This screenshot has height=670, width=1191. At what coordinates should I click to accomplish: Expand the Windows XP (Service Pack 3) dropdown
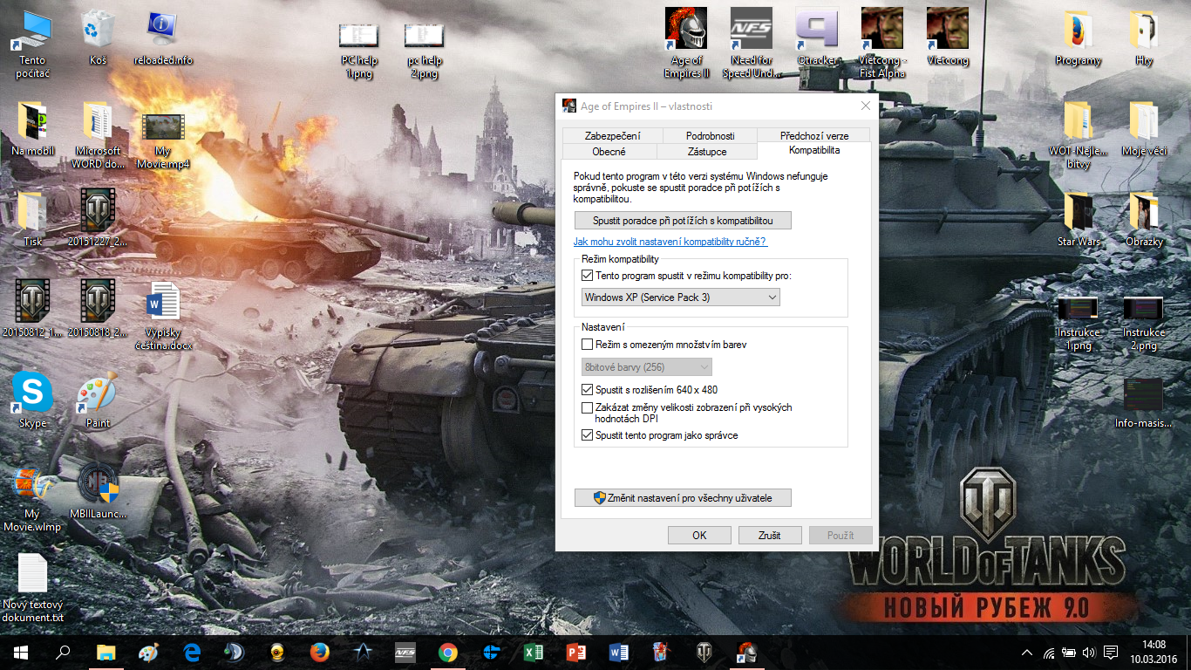click(x=681, y=297)
